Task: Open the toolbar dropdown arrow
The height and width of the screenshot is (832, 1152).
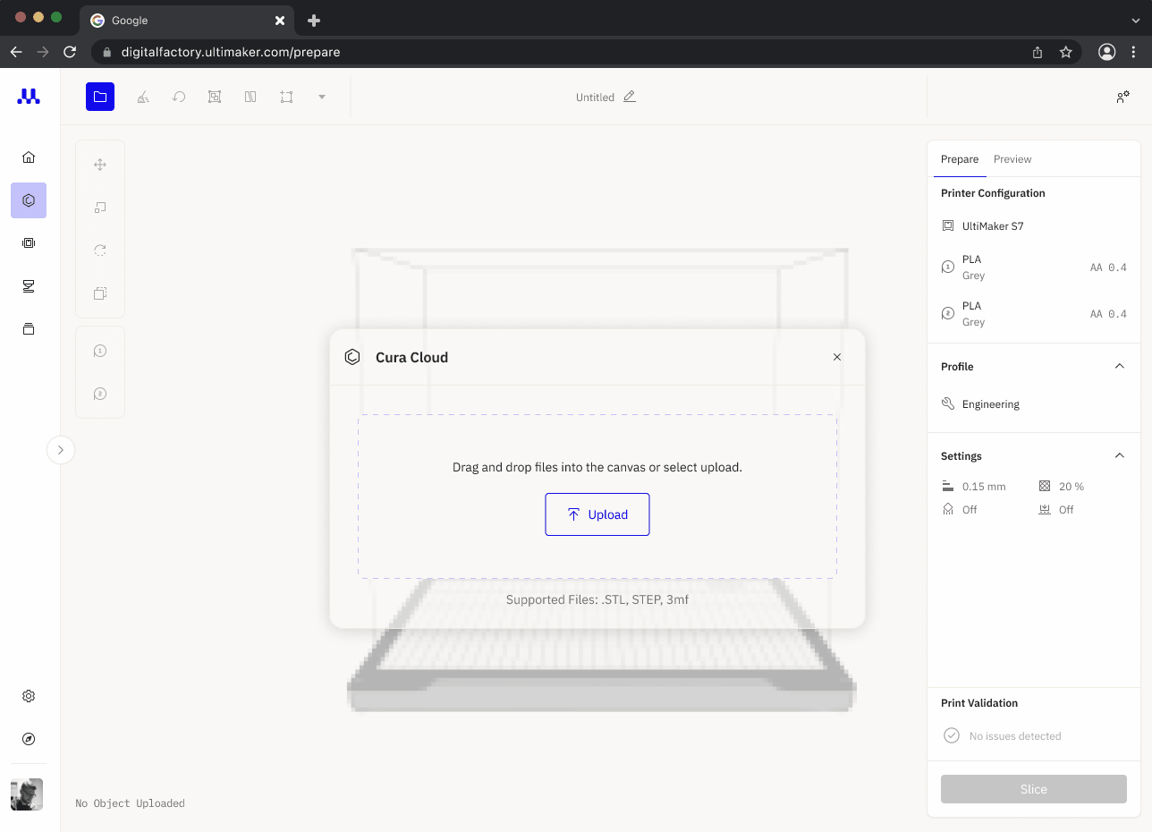Action: tap(322, 96)
